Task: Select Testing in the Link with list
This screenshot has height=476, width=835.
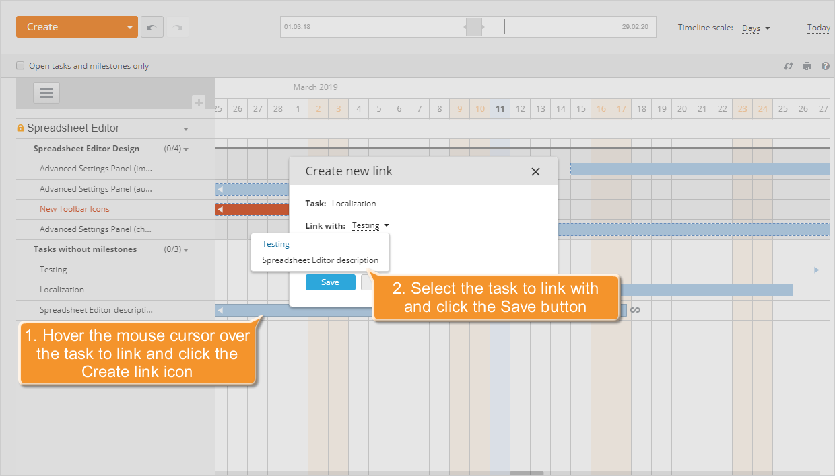Action: (275, 243)
